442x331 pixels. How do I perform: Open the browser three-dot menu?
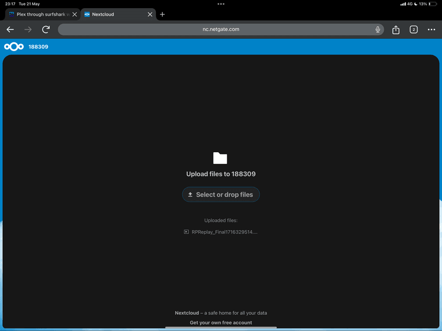[432, 30]
